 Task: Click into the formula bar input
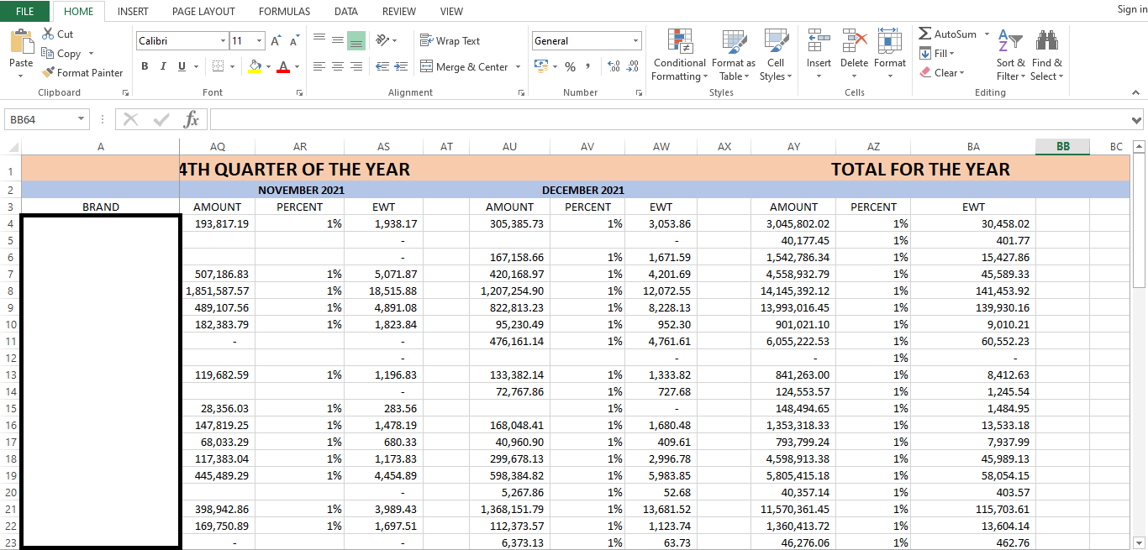point(668,120)
